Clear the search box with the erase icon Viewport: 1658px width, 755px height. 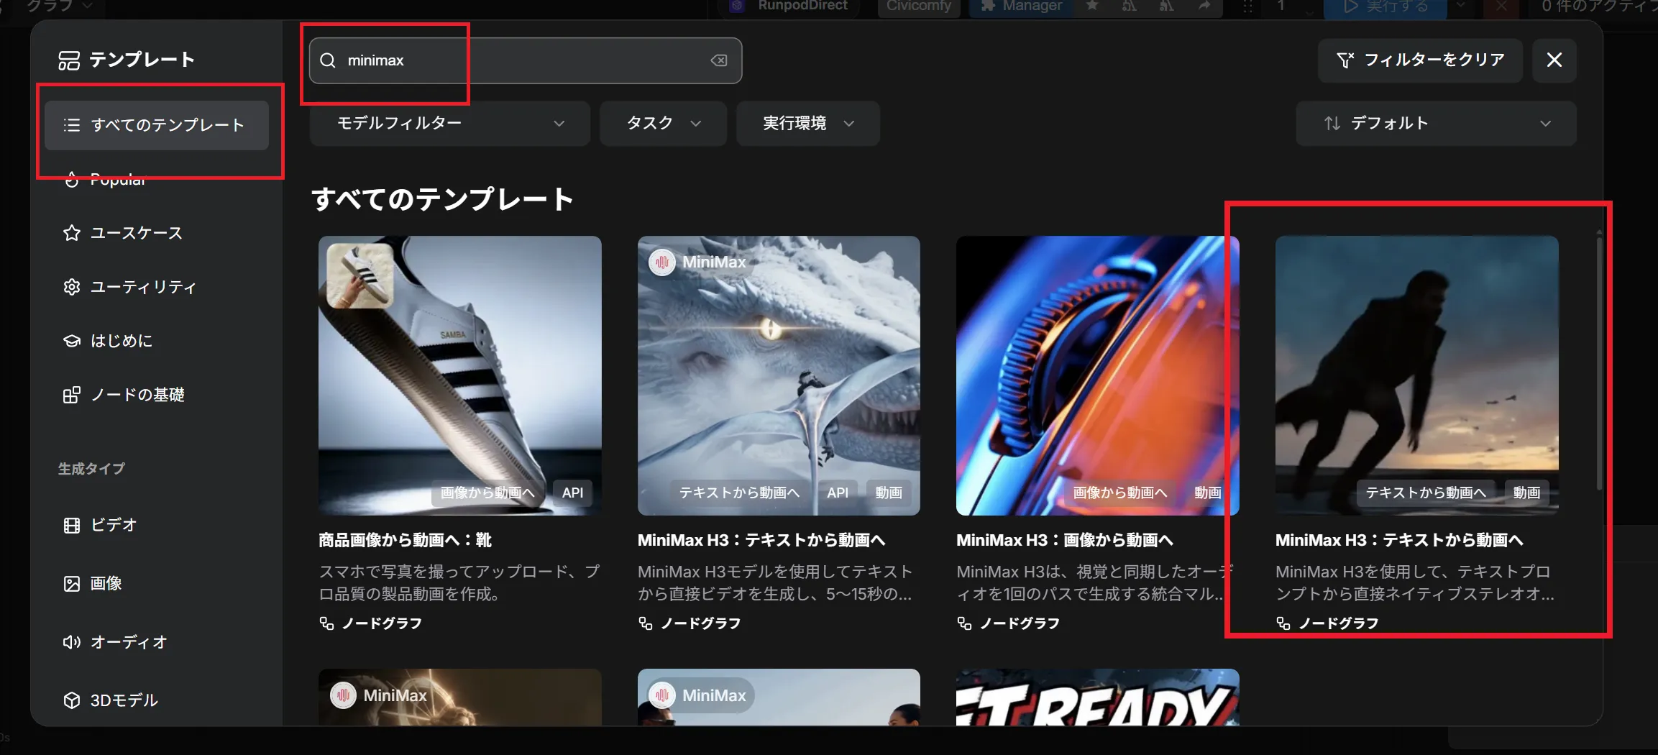[719, 60]
